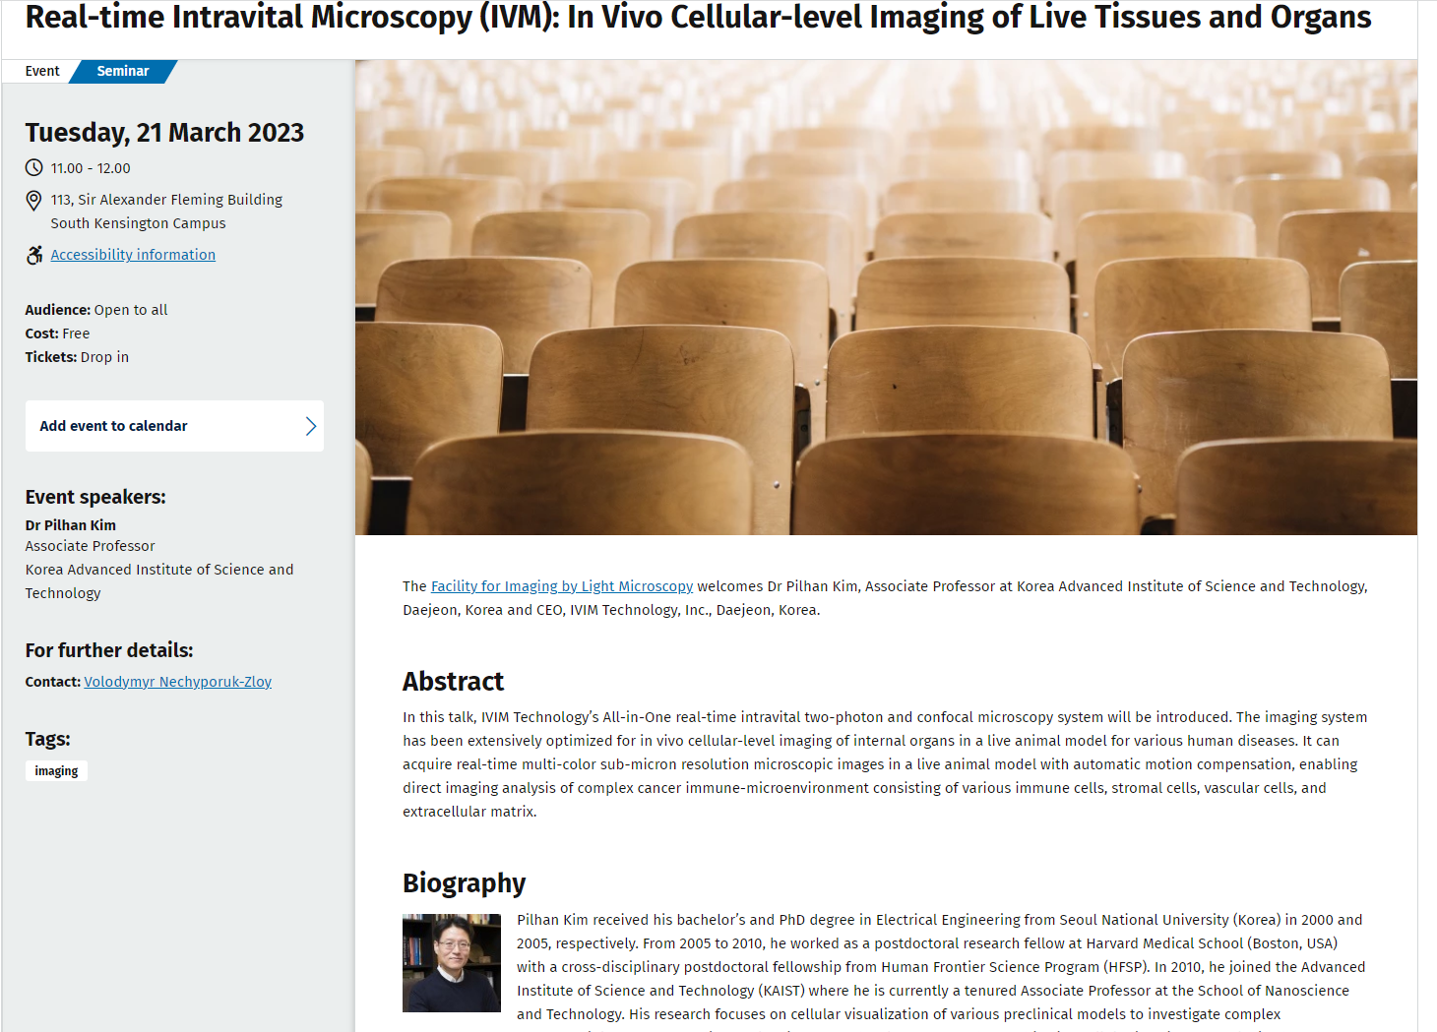Click the wheelchair accessibility icon

click(x=34, y=255)
